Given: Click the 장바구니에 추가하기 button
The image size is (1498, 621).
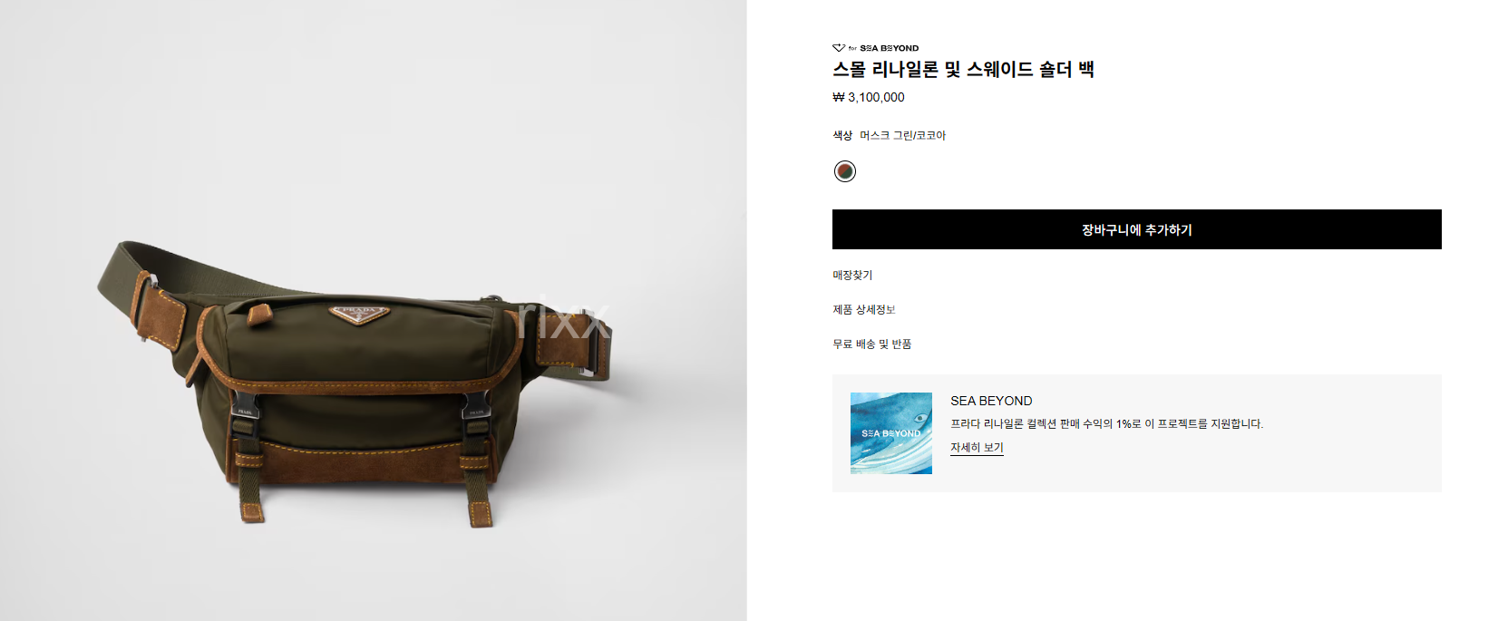Looking at the screenshot, I should click(1136, 229).
